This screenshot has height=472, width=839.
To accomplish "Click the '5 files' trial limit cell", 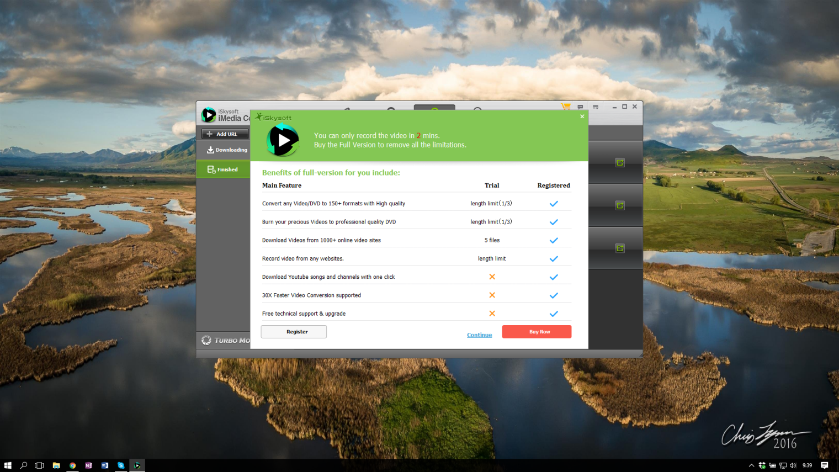I will (x=492, y=240).
